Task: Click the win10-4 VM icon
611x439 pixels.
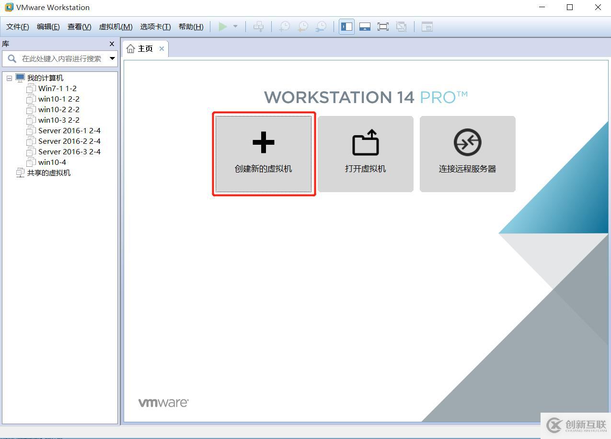Action: point(31,162)
